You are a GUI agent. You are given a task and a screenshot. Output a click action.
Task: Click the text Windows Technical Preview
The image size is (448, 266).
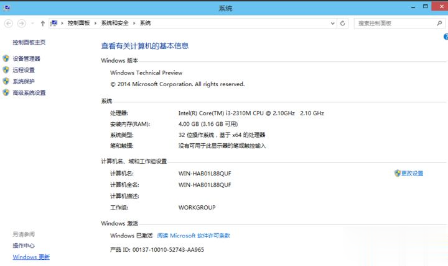146,73
